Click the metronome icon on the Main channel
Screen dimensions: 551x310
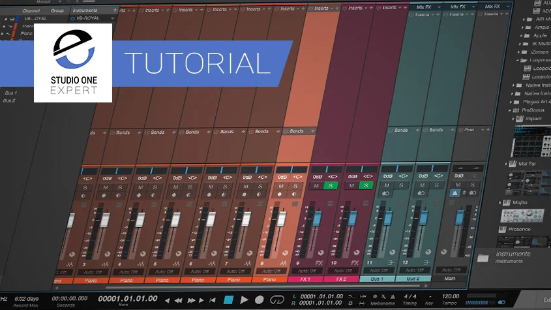pyautogui.click(x=454, y=193)
